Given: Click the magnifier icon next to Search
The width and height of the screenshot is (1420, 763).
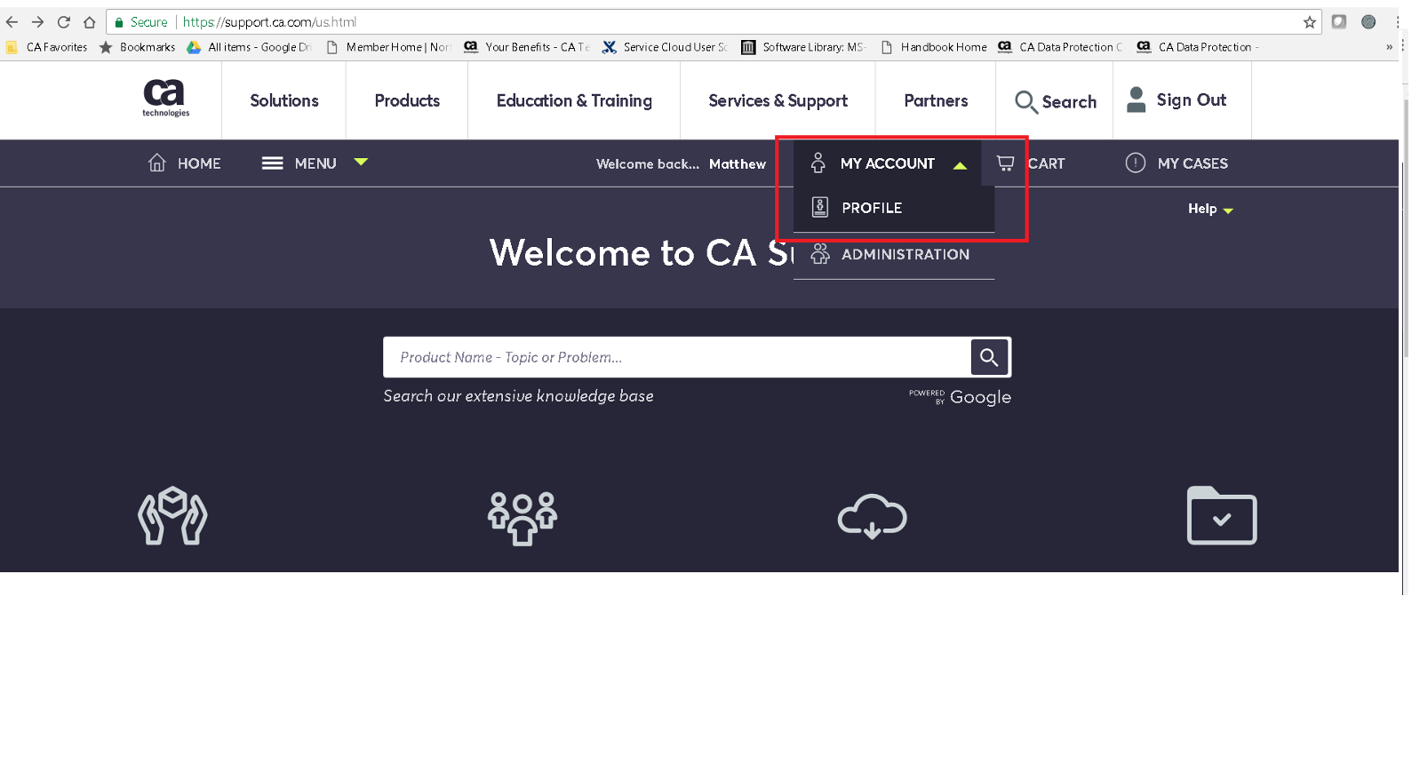Looking at the screenshot, I should pos(1025,102).
